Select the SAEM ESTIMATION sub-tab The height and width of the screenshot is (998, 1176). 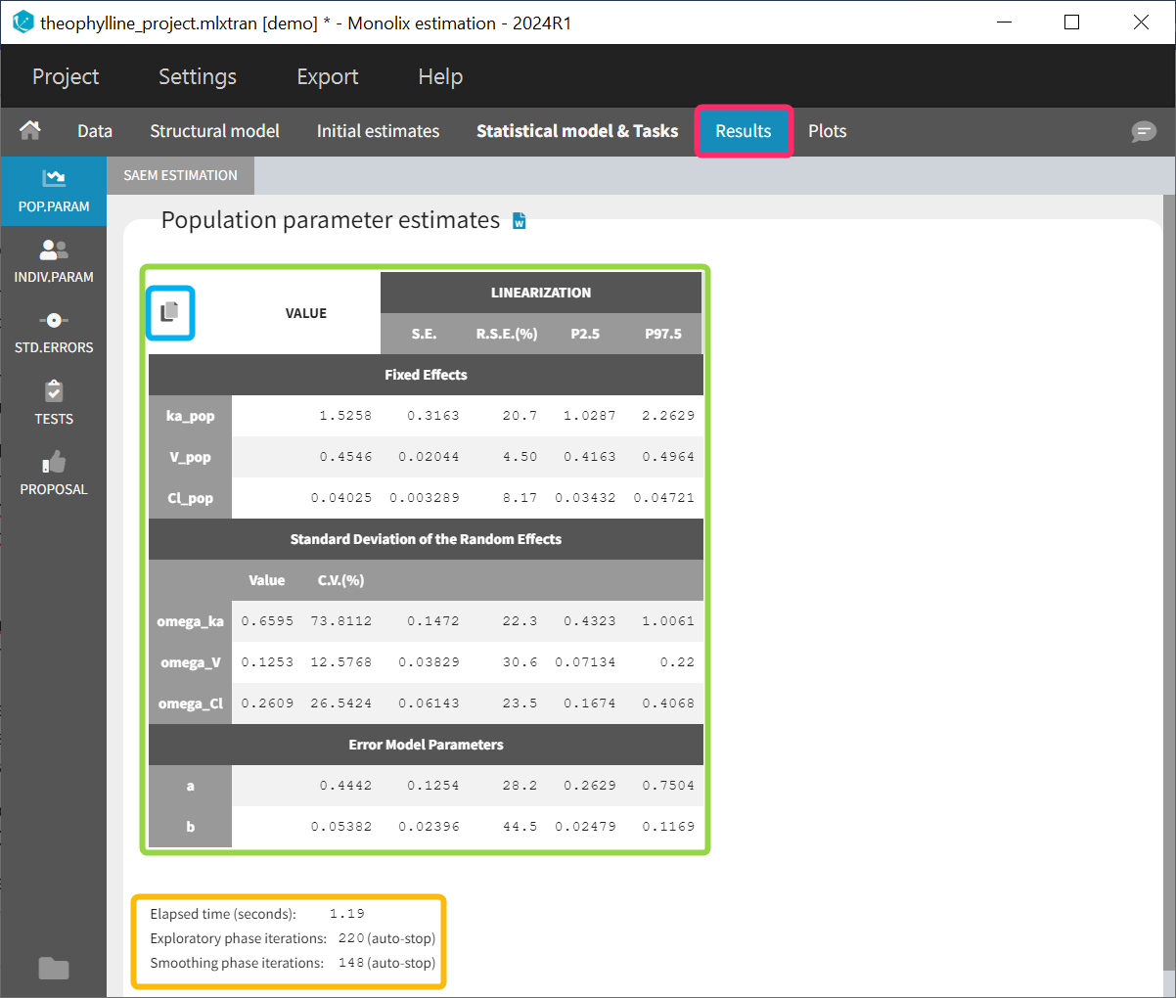pos(180,175)
